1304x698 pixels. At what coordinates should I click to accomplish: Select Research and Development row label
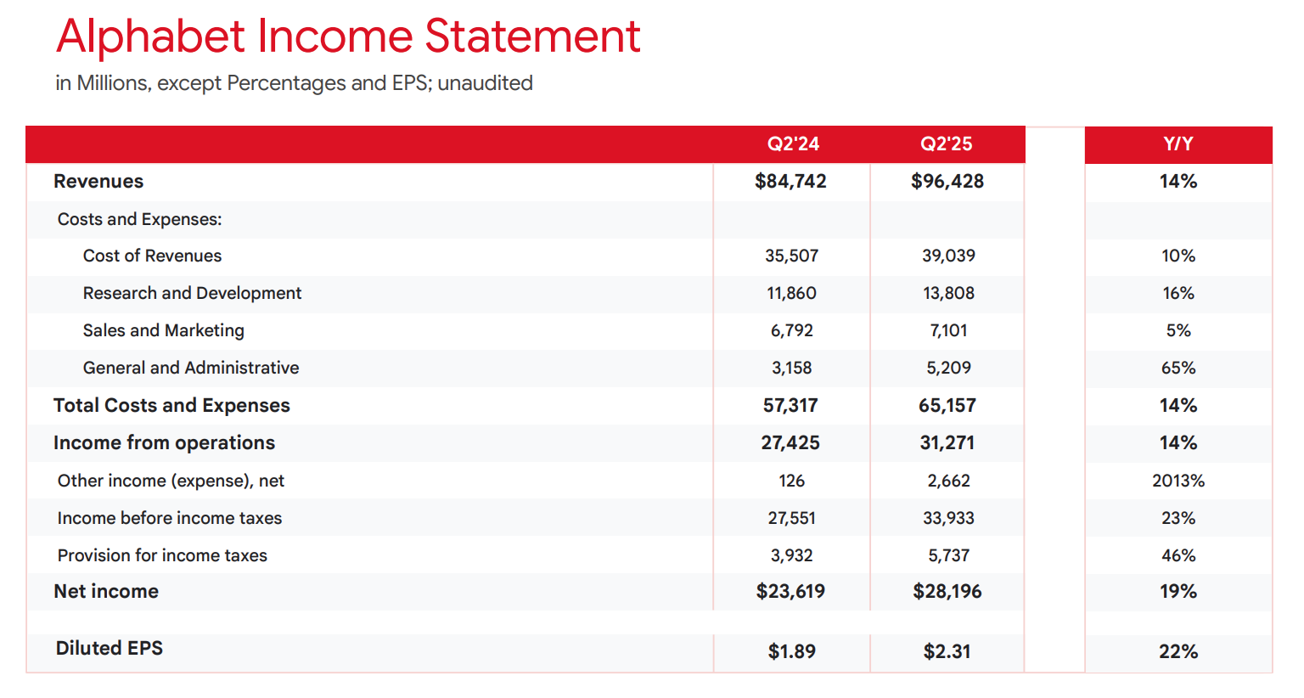point(192,293)
